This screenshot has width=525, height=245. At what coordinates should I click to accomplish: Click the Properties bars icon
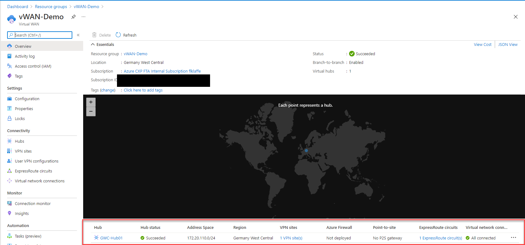[10, 109]
